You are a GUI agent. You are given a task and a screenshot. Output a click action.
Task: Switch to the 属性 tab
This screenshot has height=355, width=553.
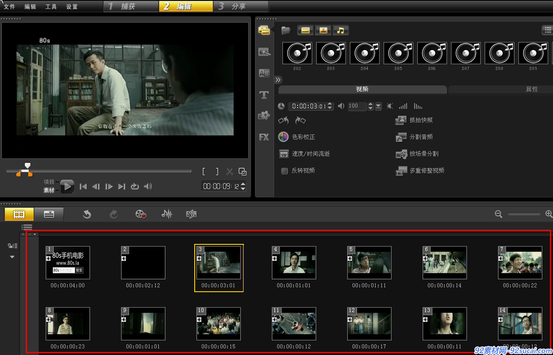[532, 89]
